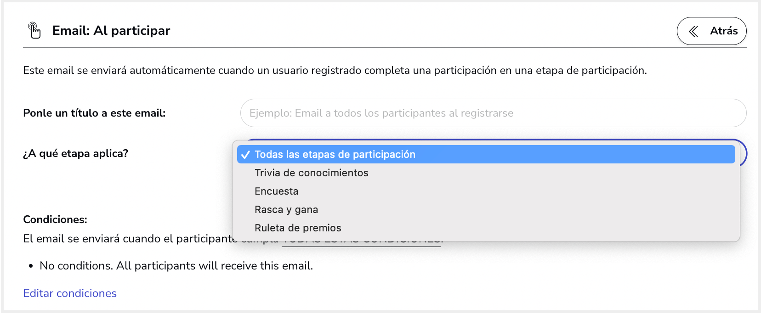
Task: Click the "Condiciones:" heading
Action: pos(55,219)
